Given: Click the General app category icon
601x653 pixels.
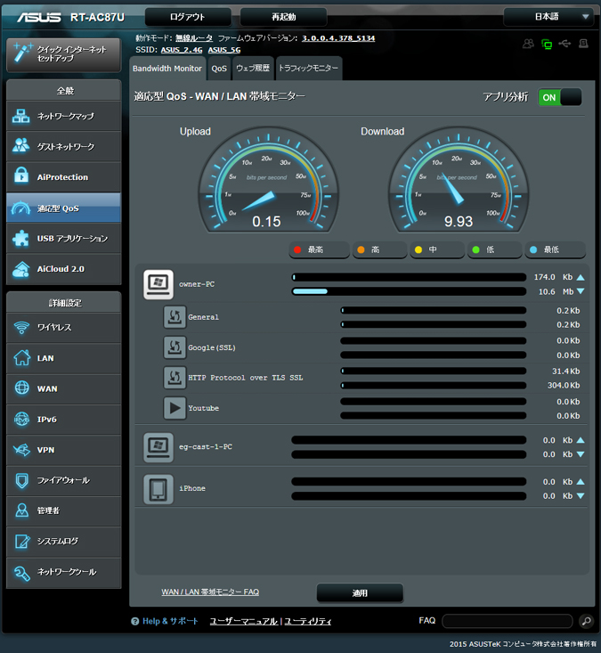Looking at the screenshot, I should tap(175, 317).
